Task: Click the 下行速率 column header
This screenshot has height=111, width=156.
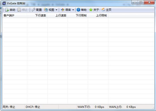Action: [x=37, y=15]
